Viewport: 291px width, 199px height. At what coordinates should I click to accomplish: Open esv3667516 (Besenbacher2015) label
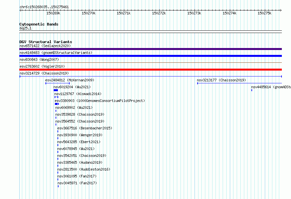[85, 128]
